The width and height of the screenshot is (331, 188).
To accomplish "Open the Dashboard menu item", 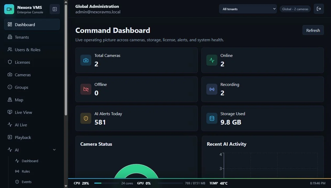I will [32, 25].
